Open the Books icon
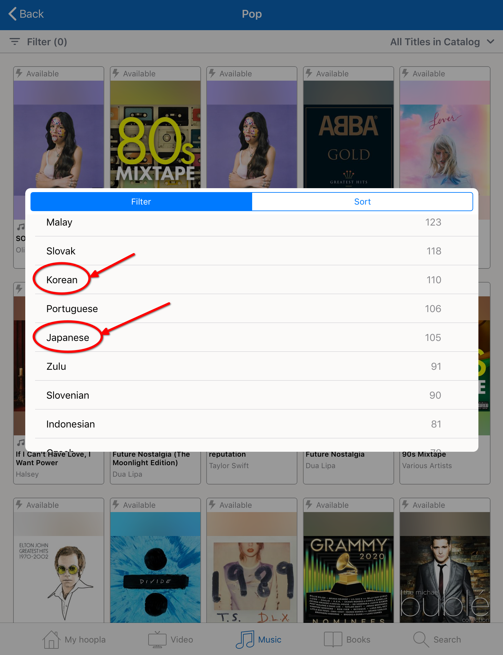The height and width of the screenshot is (655, 503). (333, 639)
